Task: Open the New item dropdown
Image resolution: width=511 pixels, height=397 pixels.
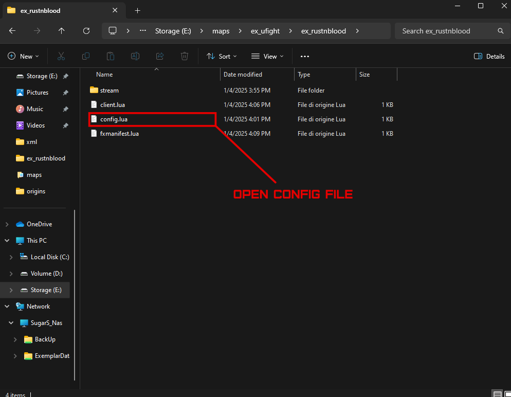Action: coord(23,57)
